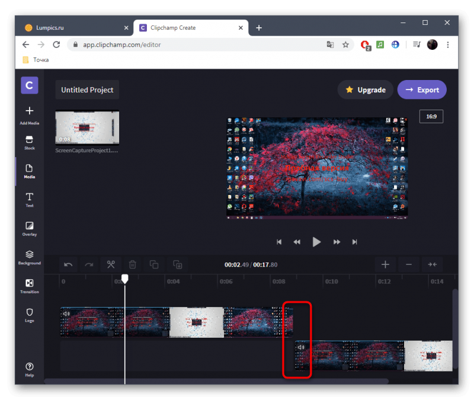The height and width of the screenshot is (400, 474).
Task: Zoom in the timeline with plus
Action: pos(385,265)
